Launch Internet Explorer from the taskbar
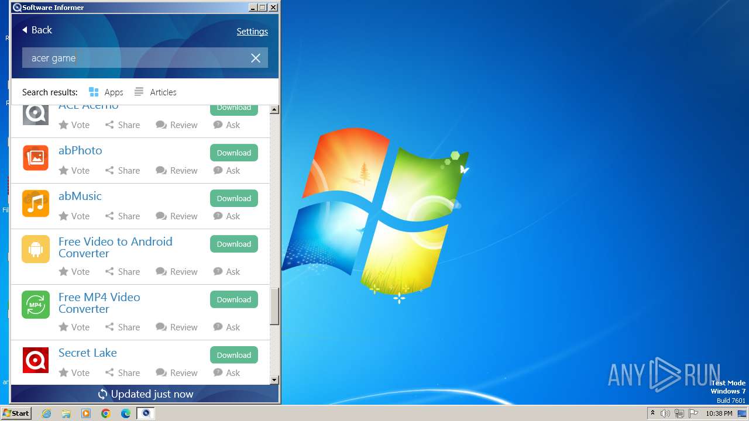Image resolution: width=749 pixels, height=421 pixels. point(47,413)
